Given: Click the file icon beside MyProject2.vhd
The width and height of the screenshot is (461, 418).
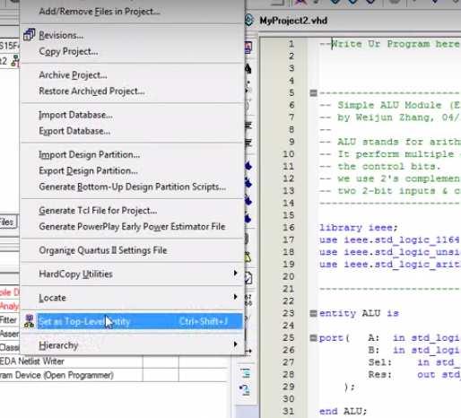Looking at the screenshot, I should click(x=248, y=21).
